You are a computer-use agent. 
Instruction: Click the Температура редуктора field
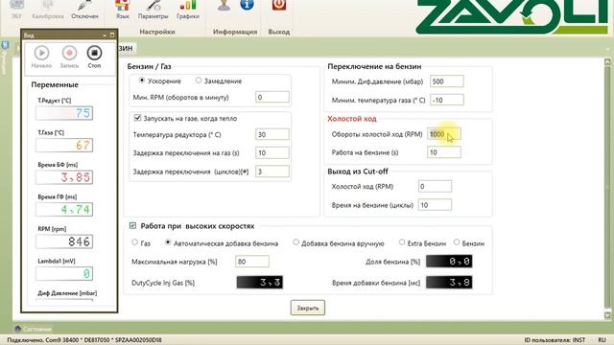pyautogui.click(x=272, y=134)
